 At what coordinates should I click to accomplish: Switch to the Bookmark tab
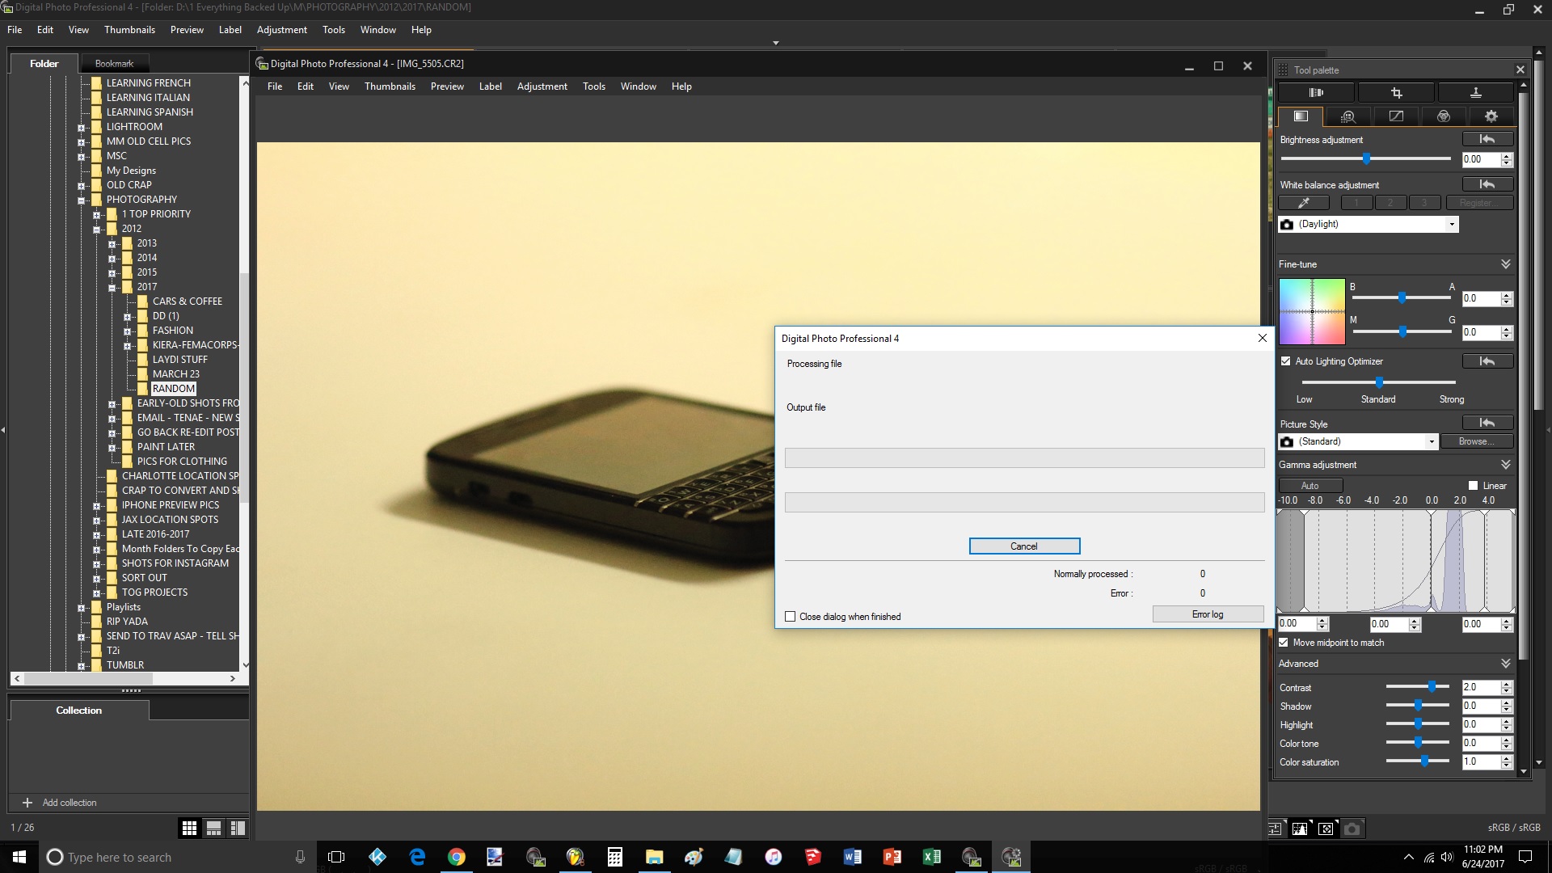point(114,63)
